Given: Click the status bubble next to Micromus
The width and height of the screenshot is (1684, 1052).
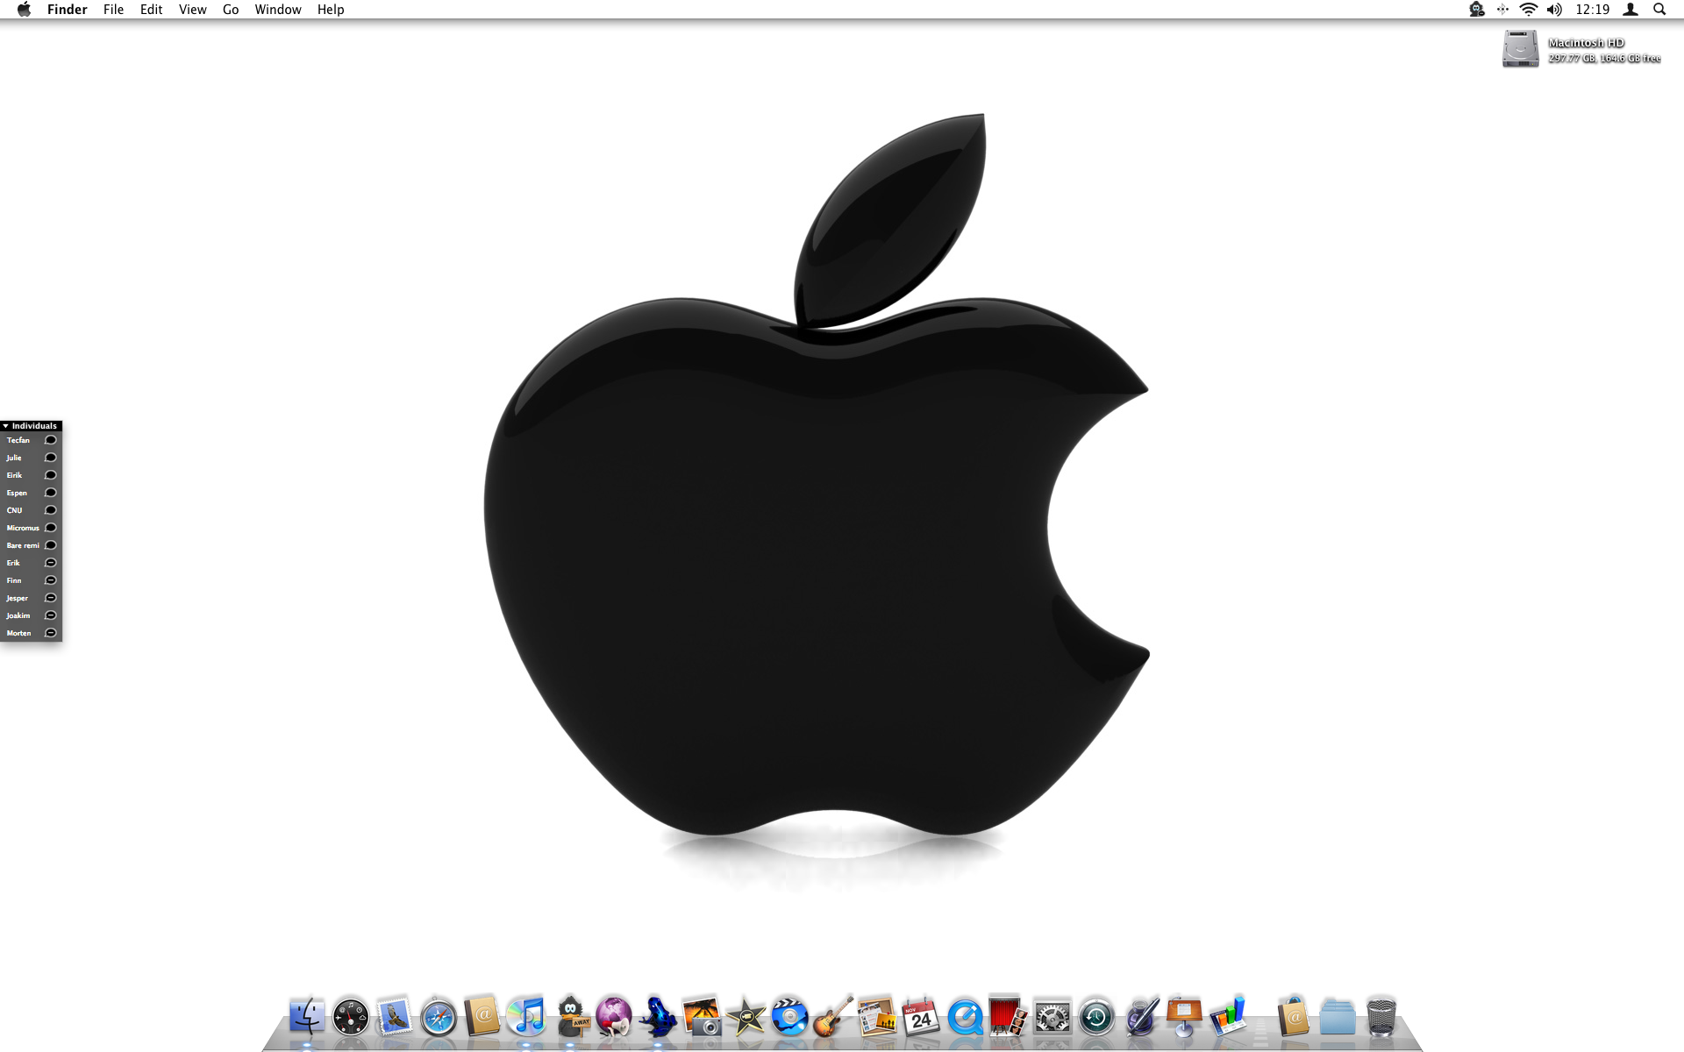Looking at the screenshot, I should 51,528.
